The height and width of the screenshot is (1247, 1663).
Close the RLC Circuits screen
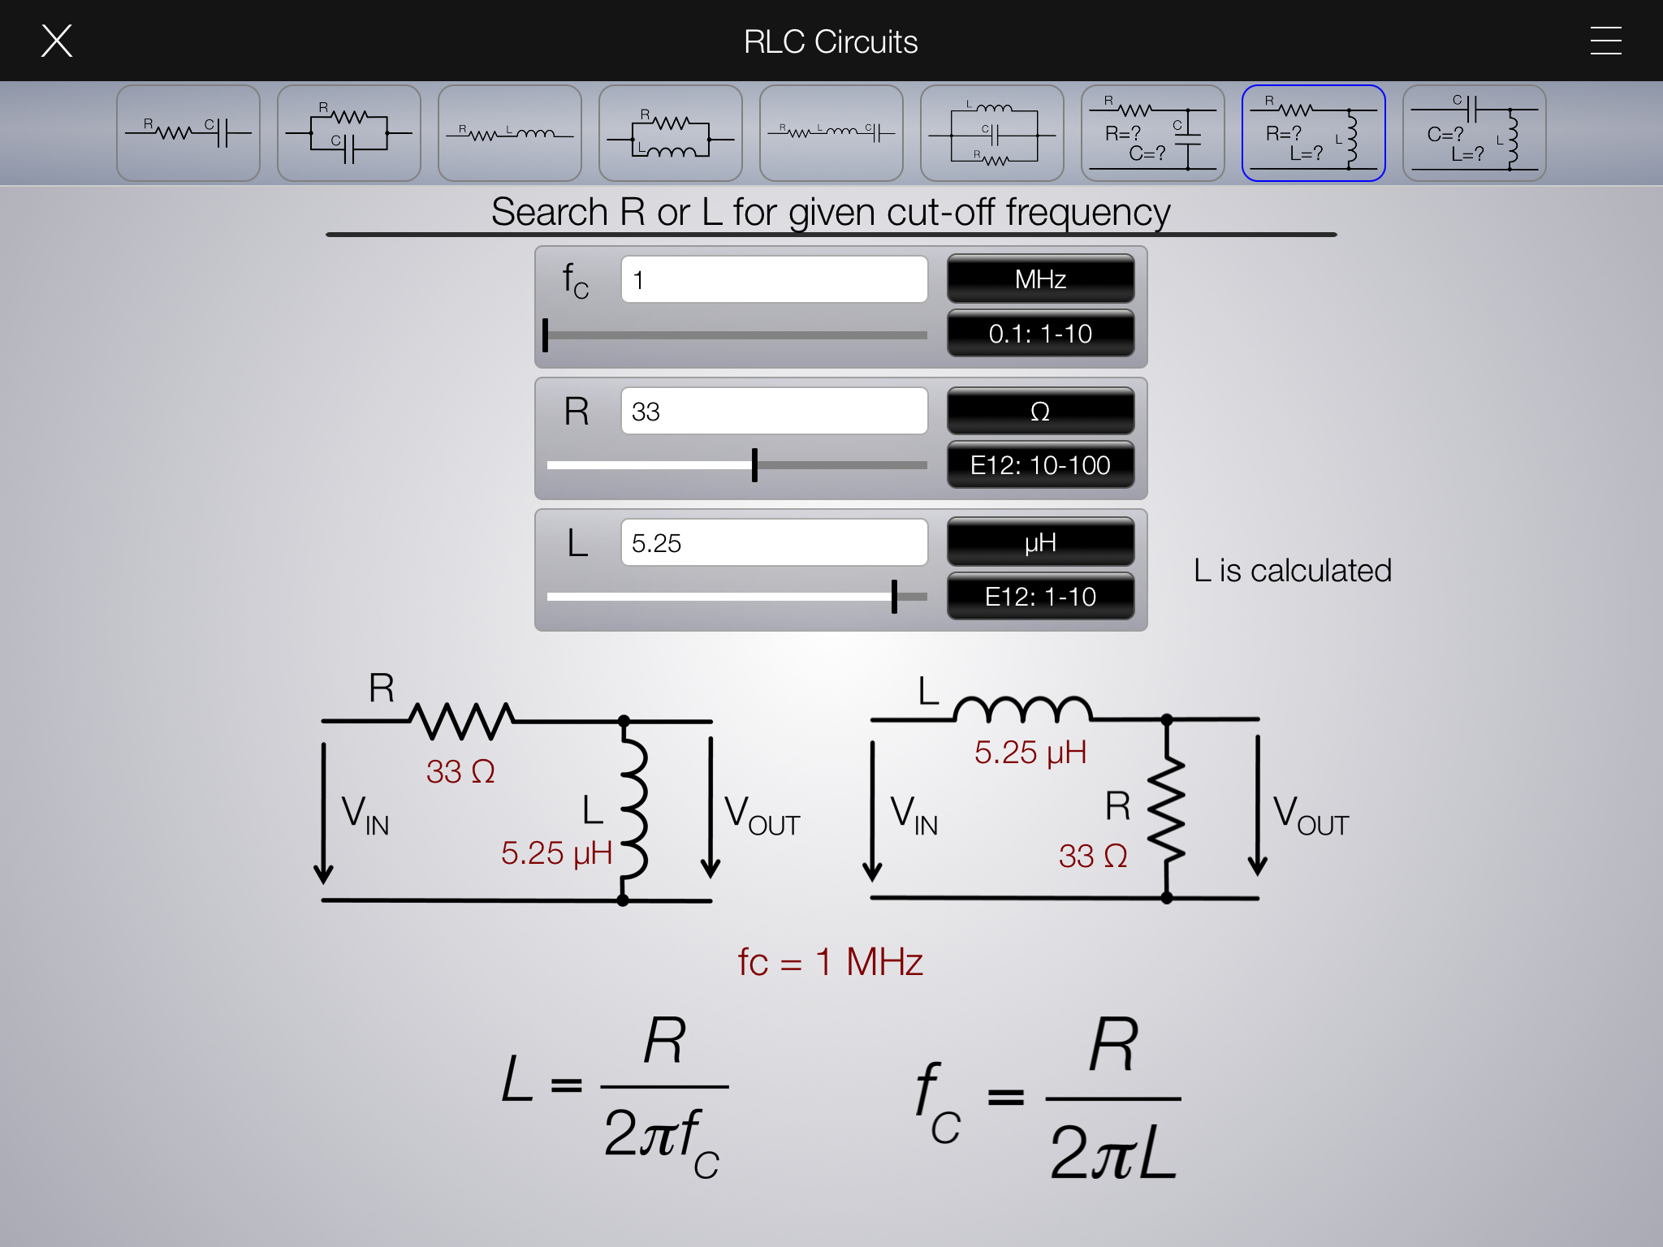click(57, 41)
